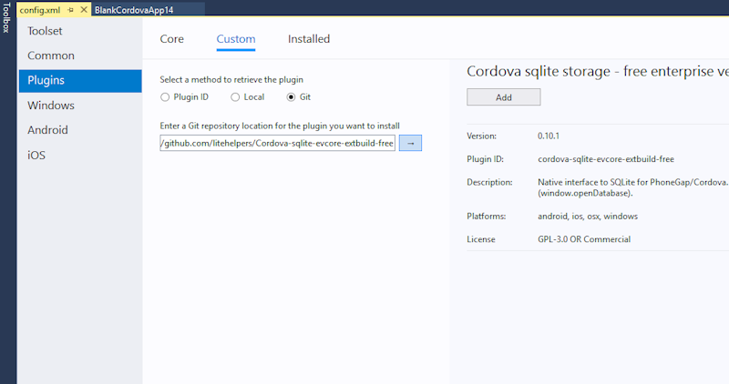The image size is (729, 384).
Task: Open the Core plugins tab
Action: [x=171, y=39]
